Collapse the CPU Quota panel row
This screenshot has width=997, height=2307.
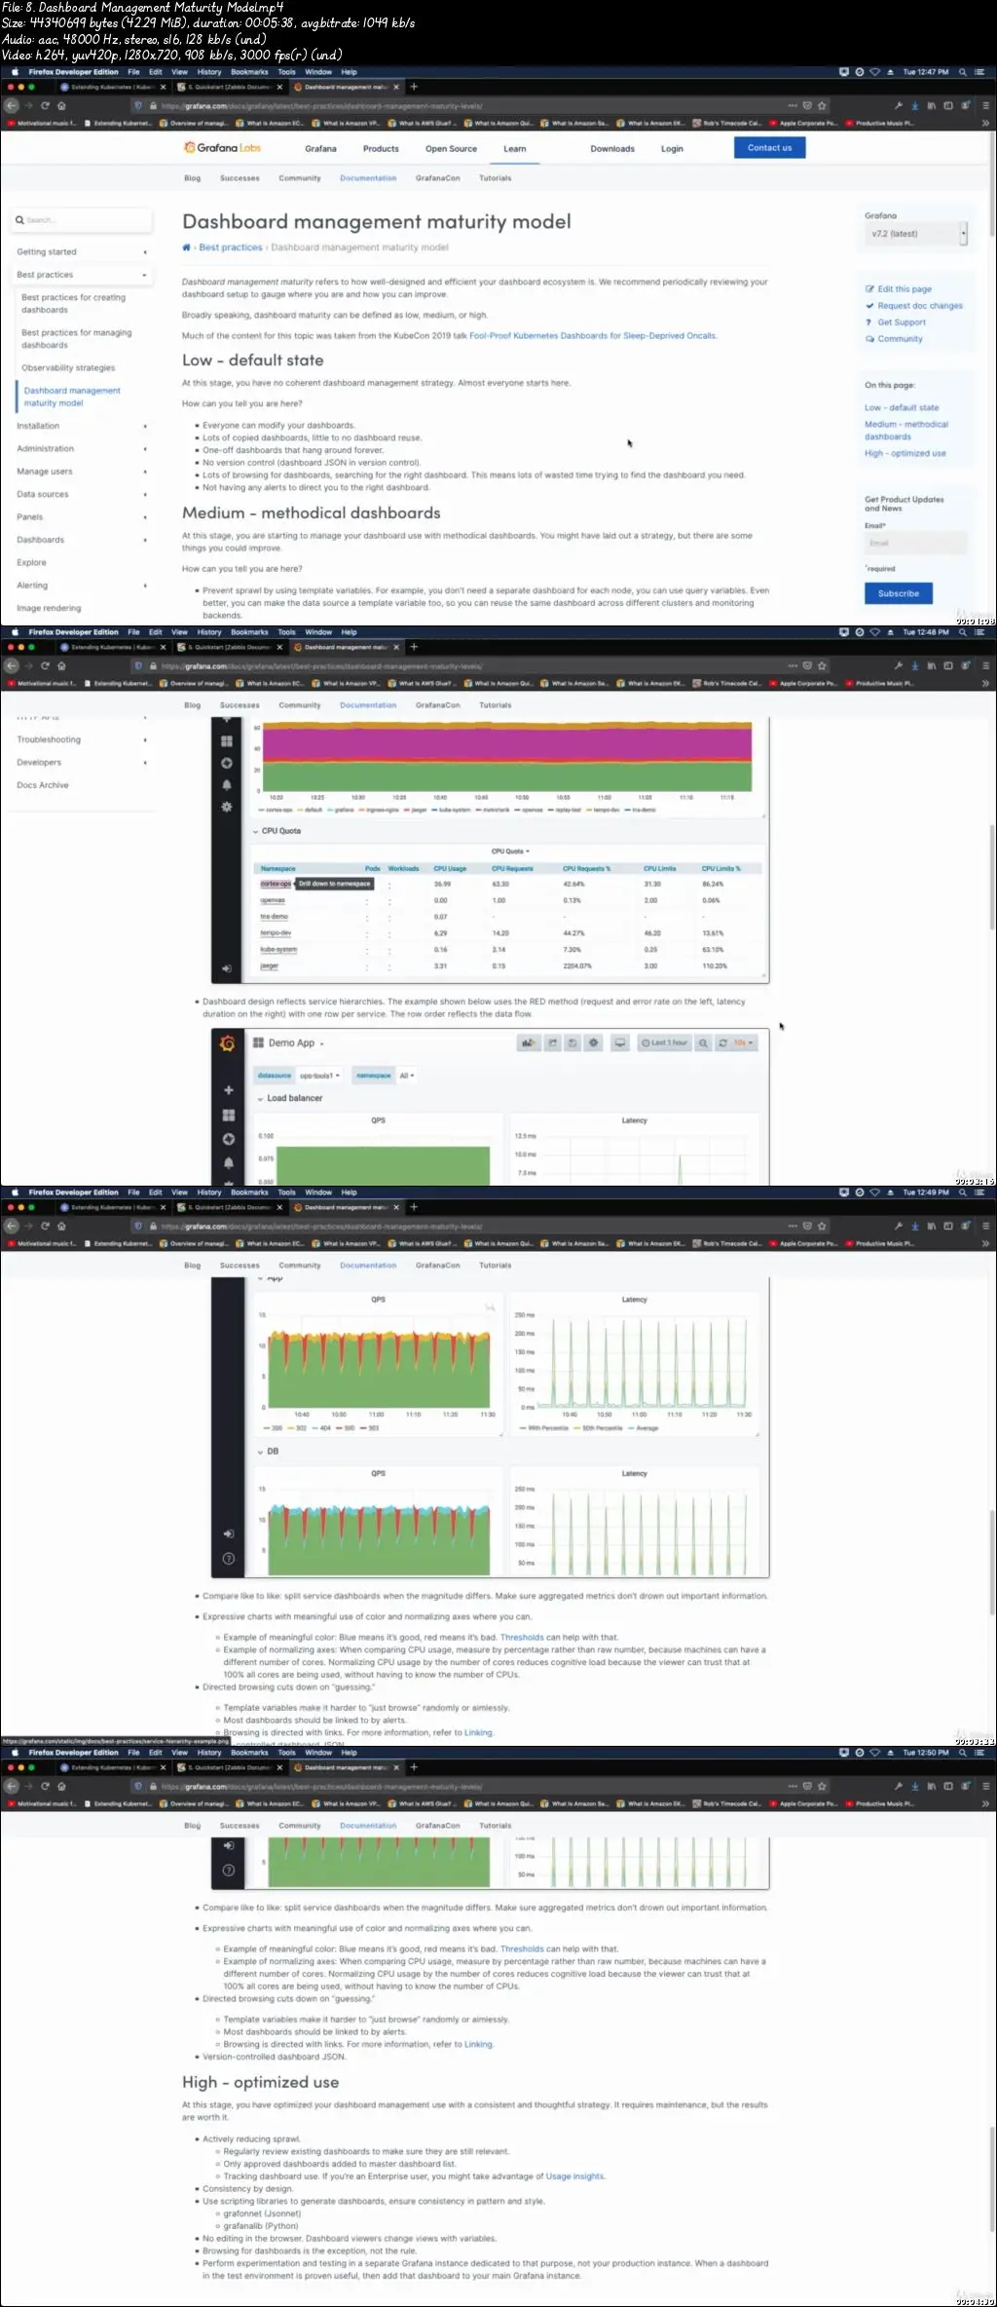coord(277,831)
